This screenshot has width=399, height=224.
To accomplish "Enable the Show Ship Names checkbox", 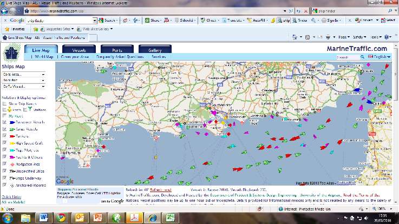I will tap(5, 103).
